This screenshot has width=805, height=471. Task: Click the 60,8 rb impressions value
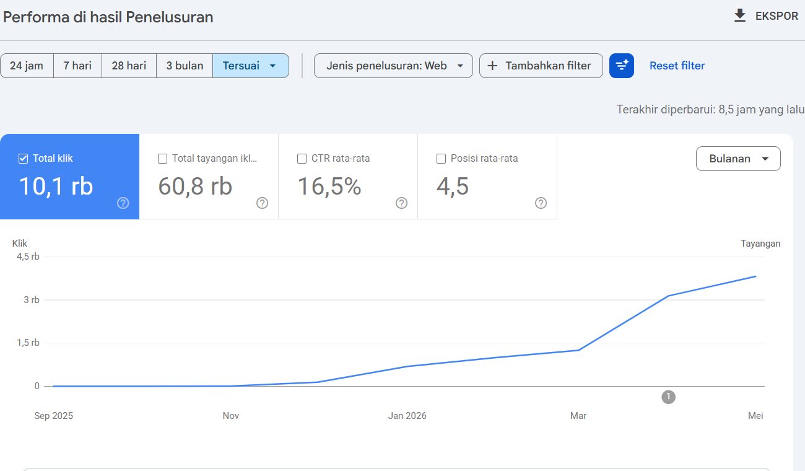(x=195, y=186)
